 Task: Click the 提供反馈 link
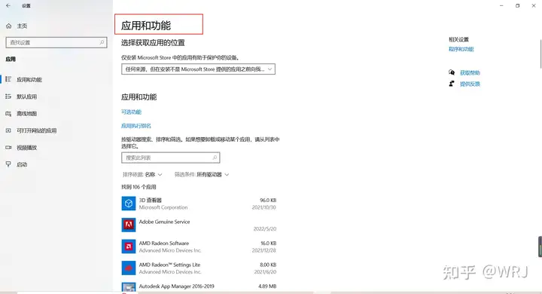tap(470, 84)
